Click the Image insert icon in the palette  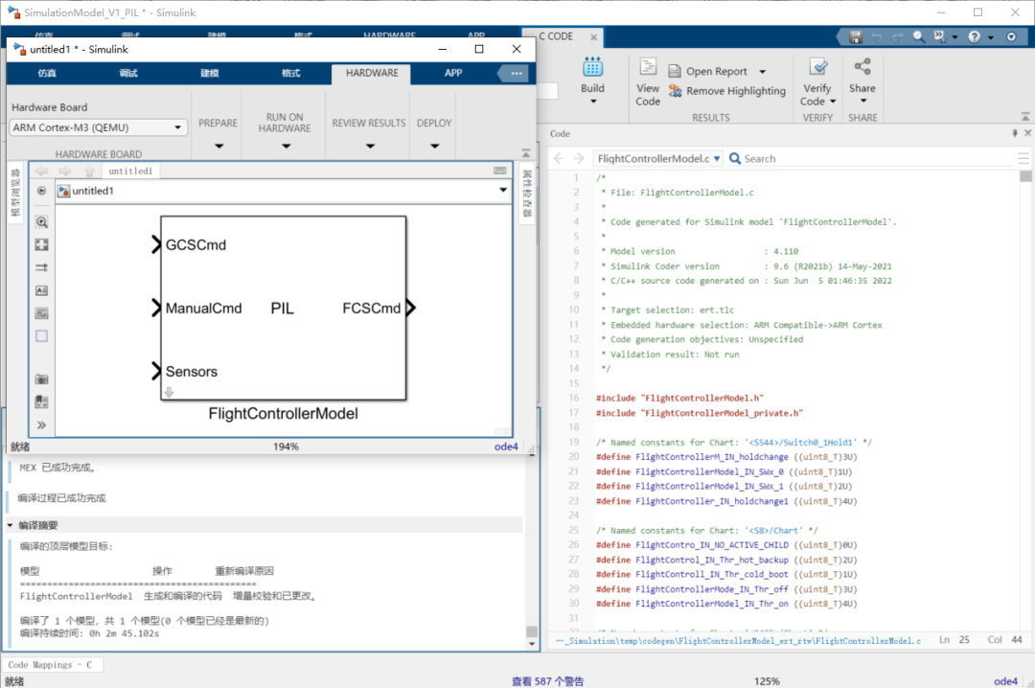pyautogui.click(x=41, y=313)
